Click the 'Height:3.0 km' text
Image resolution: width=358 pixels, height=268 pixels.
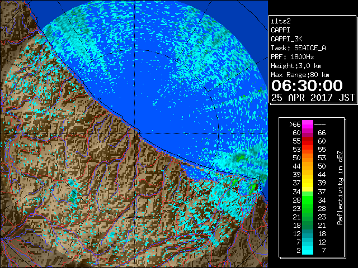(x=296, y=66)
